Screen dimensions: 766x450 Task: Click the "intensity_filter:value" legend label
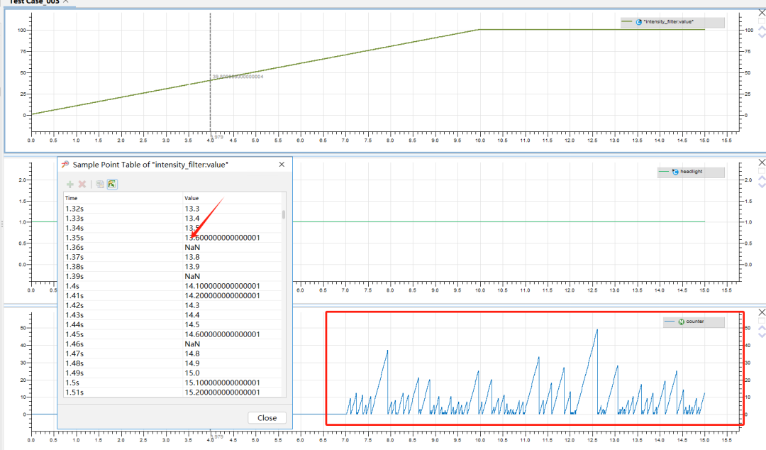[668, 22]
